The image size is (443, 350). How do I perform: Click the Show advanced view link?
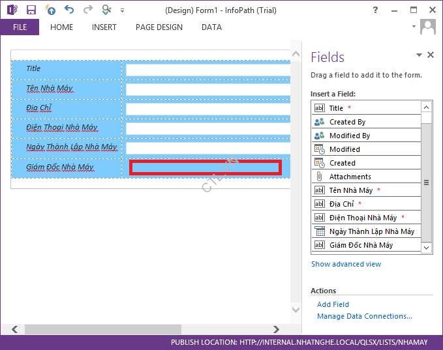coord(346,264)
